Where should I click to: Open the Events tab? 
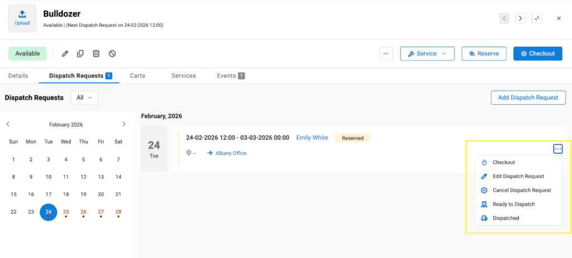pos(230,76)
